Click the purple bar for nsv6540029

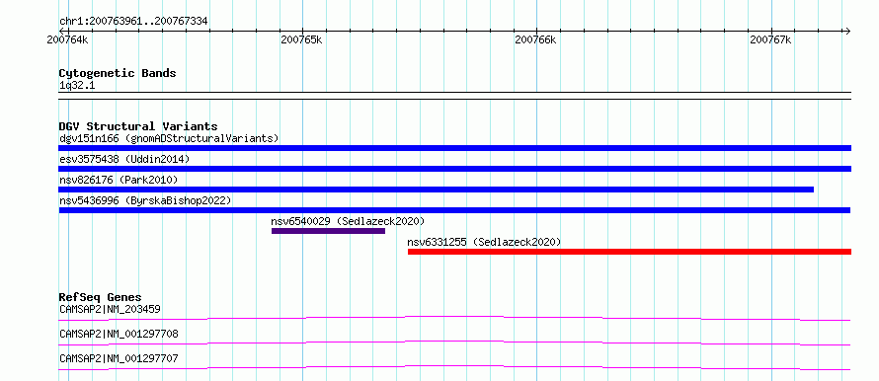click(x=329, y=231)
